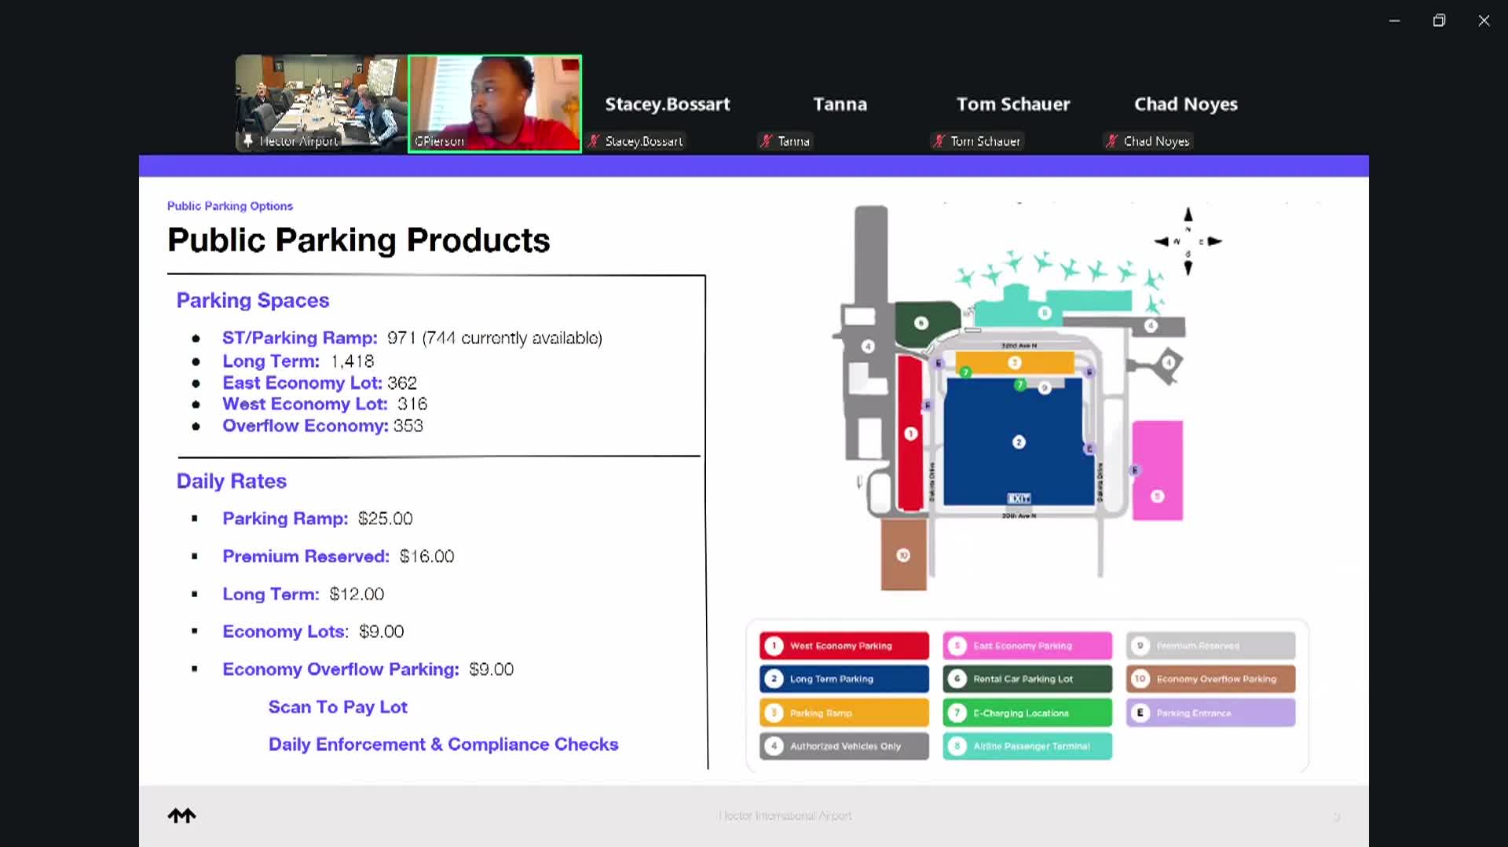The height and width of the screenshot is (847, 1508).
Task: Click the EXIT marker on the parking map
Action: click(x=1019, y=498)
